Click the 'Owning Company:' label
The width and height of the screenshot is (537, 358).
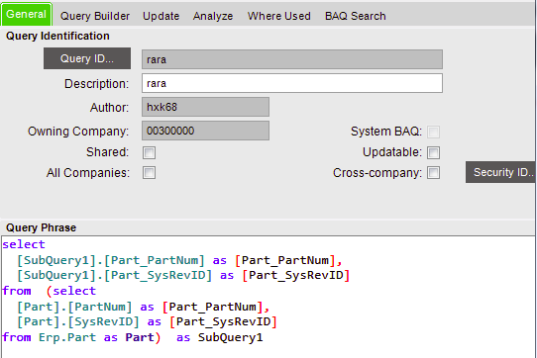tap(78, 132)
